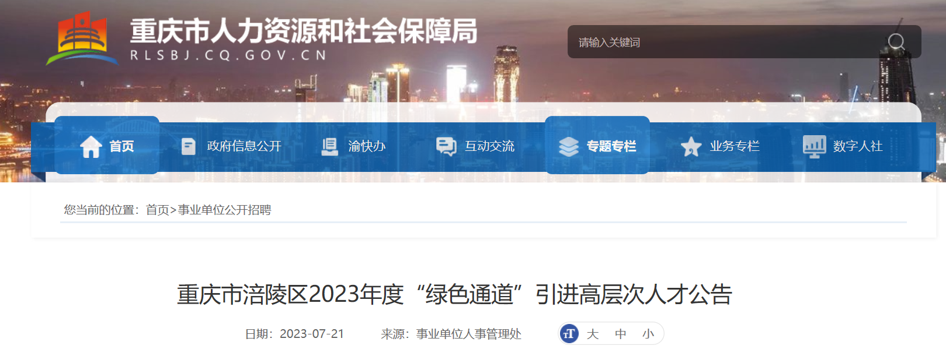Set font size to 中
Screen dimensions: 946x356
click(621, 334)
